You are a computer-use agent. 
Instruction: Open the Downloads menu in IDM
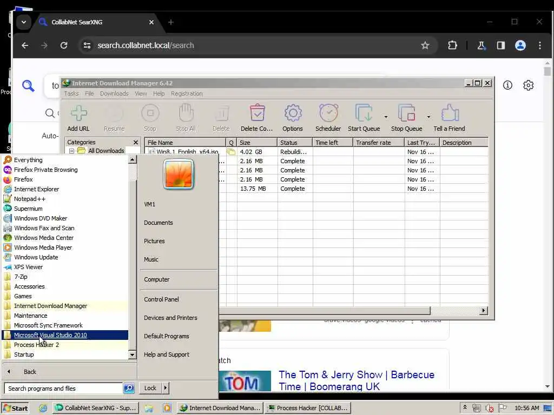tap(114, 93)
